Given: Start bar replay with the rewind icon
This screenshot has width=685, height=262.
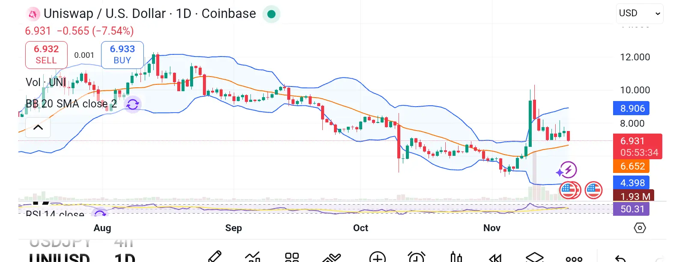Looking at the screenshot, I should (495, 258).
